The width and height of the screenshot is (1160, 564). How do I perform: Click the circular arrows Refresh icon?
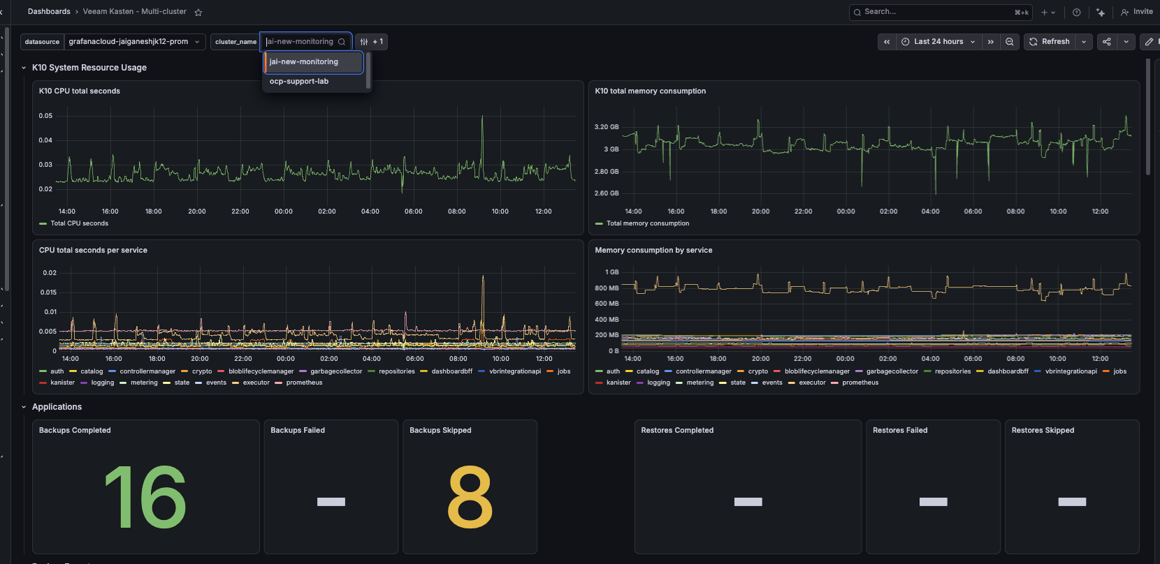(1034, 42)
